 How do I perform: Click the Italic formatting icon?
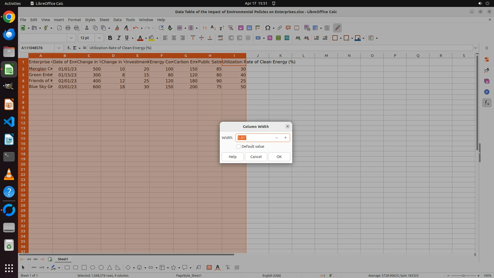119,38
